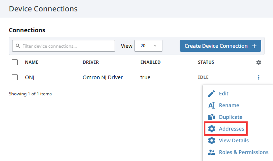
Task: Click the gear icon next to Addresses
Action: 211,129
